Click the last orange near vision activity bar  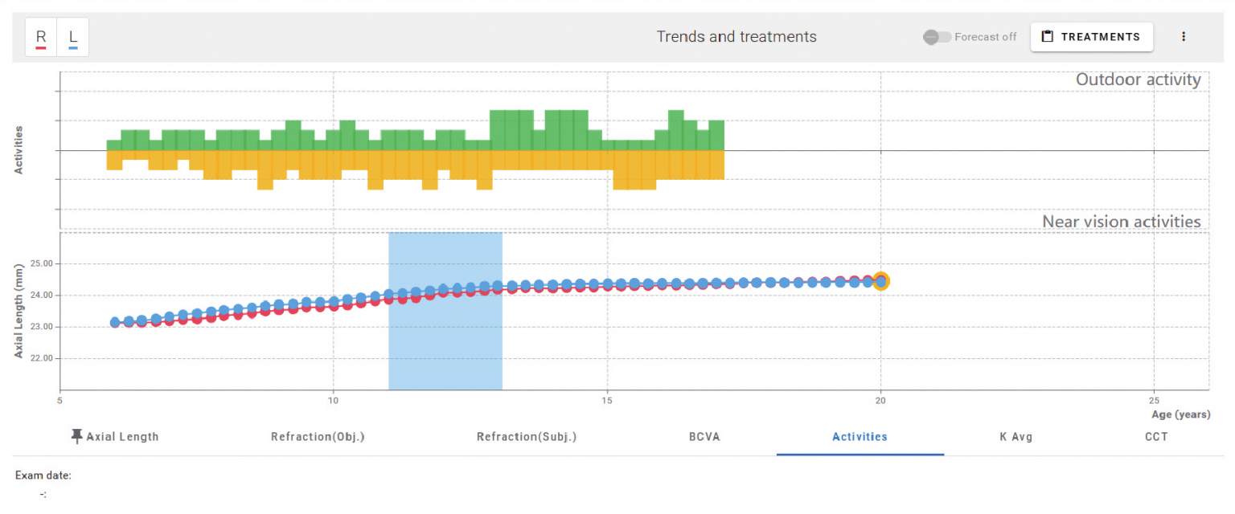pyautogui.click(x=716, y=165)
